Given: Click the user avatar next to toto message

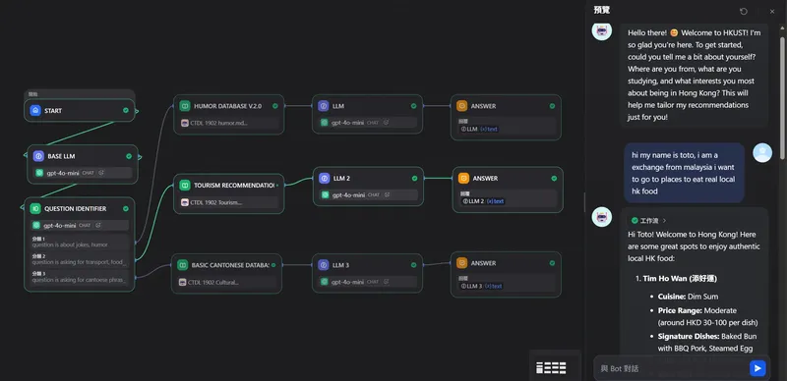Looking at the screenshot, I should [762, 152].
